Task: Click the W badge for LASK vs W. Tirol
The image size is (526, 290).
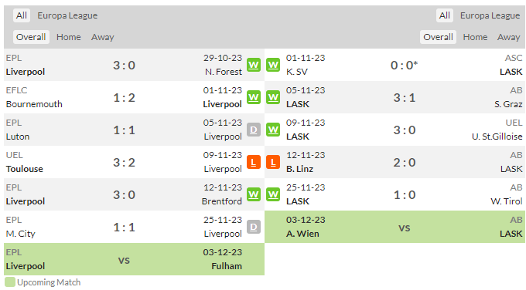Action: pos(273,194)
